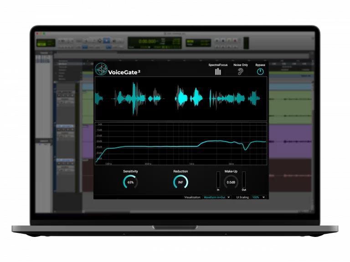
Task: Click the -40dB scale label
Action: 99,147
